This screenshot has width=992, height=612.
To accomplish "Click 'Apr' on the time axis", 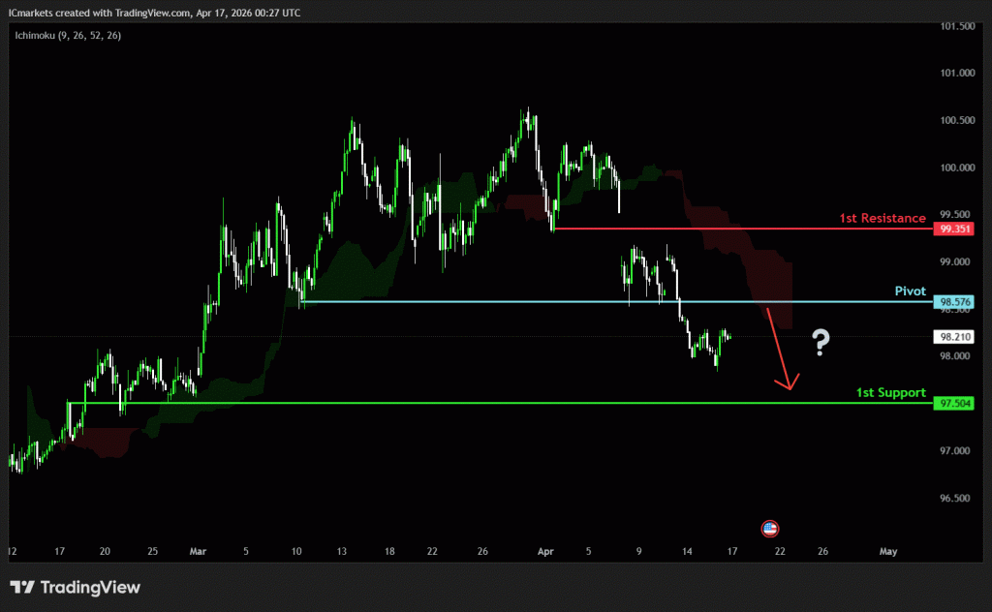I will coord(545,551).
